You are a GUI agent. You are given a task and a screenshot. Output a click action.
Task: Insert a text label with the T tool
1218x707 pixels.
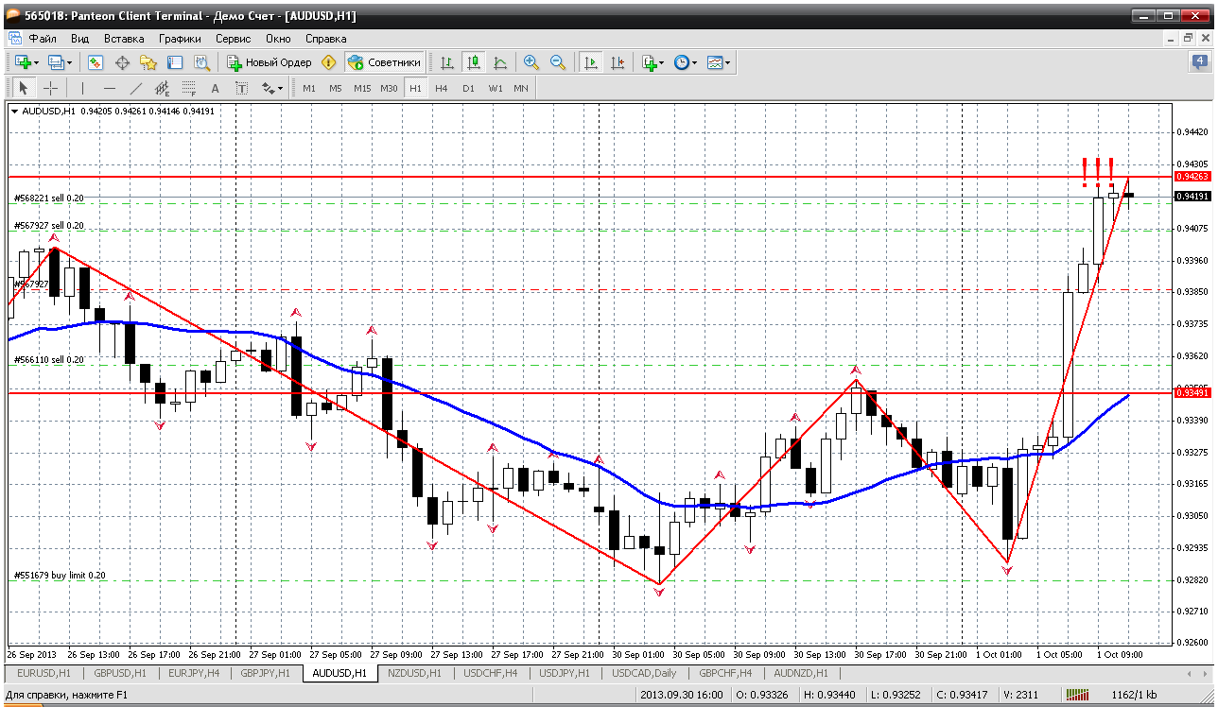click(x=241, y=88)
